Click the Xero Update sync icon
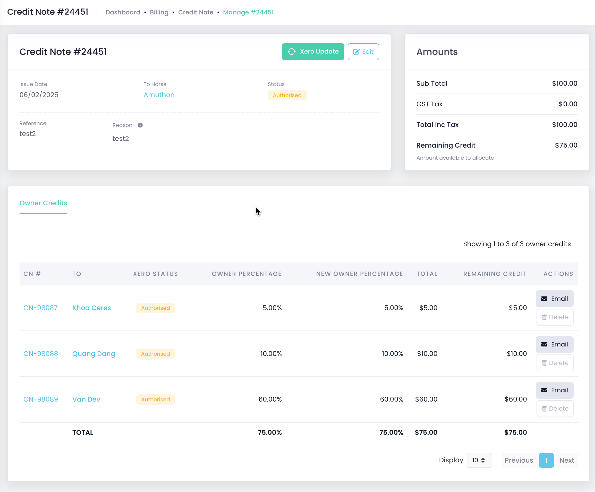This screenshot has width=595, height=492. coord(292,52)
